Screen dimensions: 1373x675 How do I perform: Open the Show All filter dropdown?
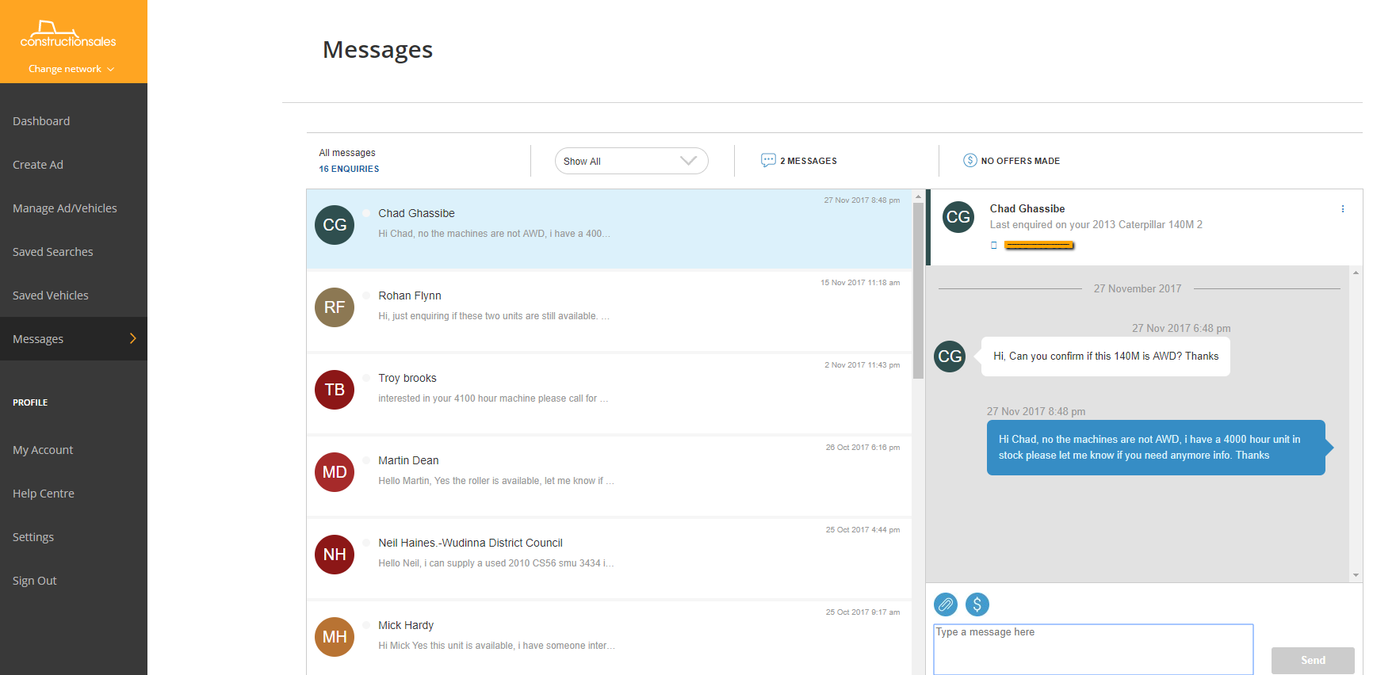(631, 161)
